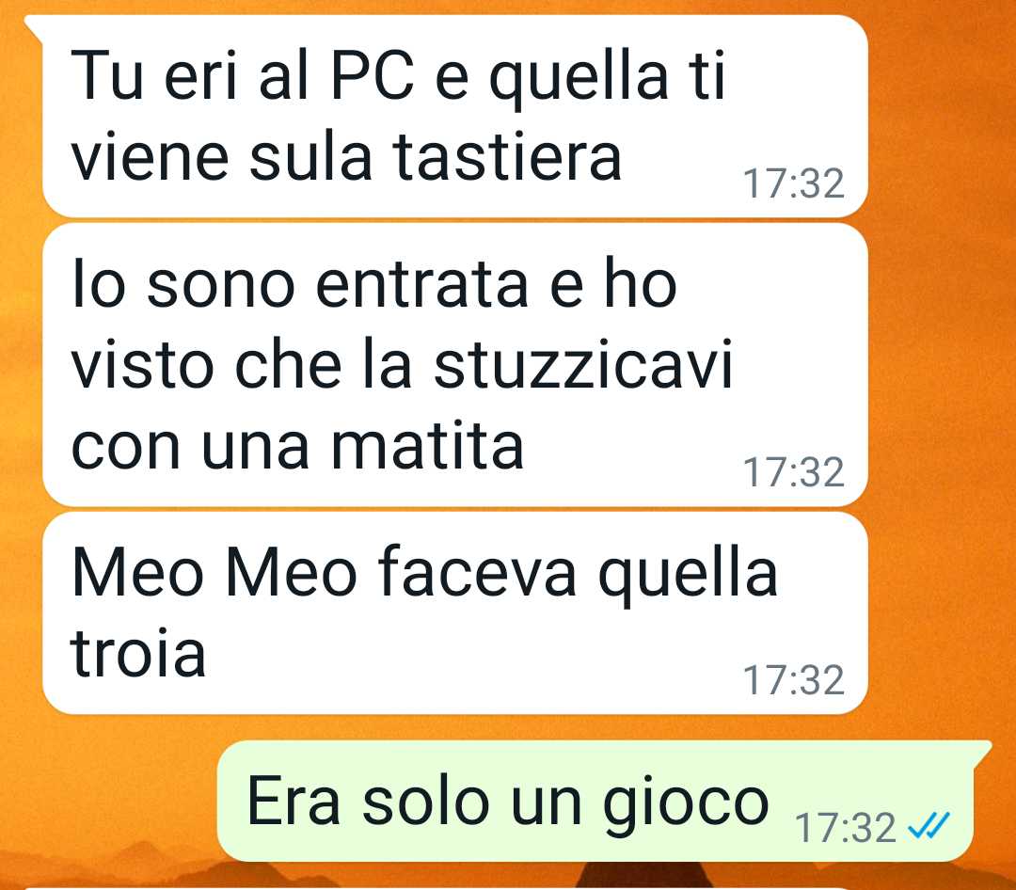The height and width of the screenshot is (890, 1016).
Task: Tap the 17:32 time in the green bubble
Action: click(x=845, y=828)
